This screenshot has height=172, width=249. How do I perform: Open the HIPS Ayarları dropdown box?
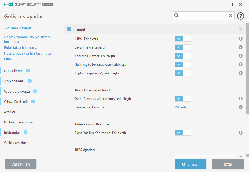pyautogui.click(x=204, y=157)
